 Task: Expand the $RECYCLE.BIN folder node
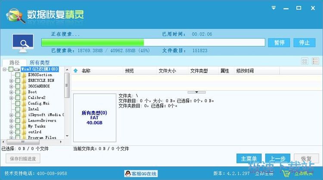point(11,81)
